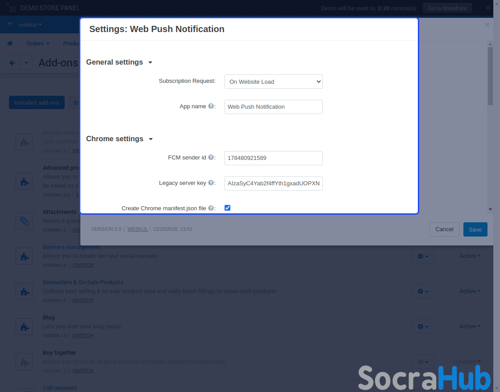The height and width of the screenshot is (392, 500).
Task: Show help for FCM sender id
Action: pos(211,157)
